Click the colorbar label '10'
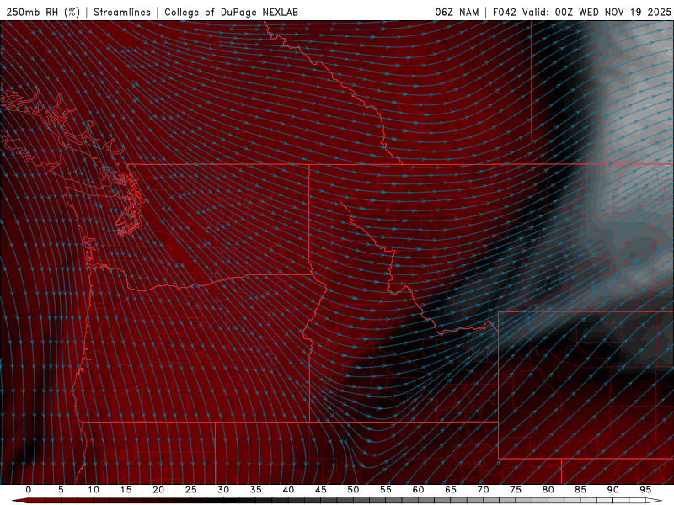The height and width of the screenshot is (505, 674). (94, 490)
